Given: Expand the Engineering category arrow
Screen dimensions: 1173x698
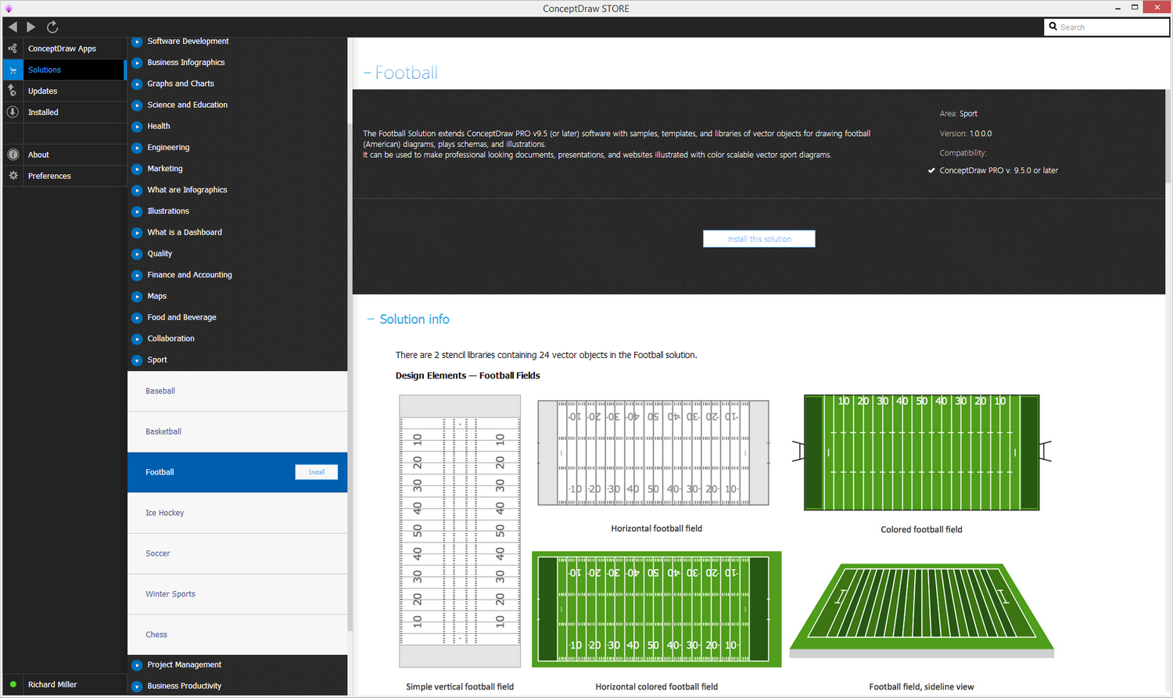Looking at the screenshot, I should tap(137, 147).
